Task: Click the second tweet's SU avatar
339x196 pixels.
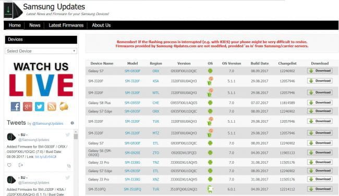Action: (11, 179)
